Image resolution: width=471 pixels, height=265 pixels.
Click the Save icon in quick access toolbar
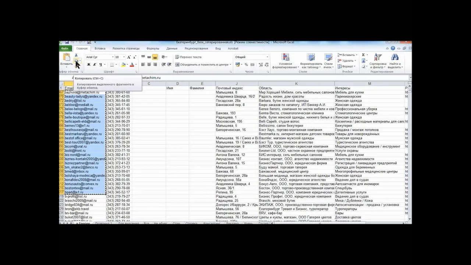67,42
